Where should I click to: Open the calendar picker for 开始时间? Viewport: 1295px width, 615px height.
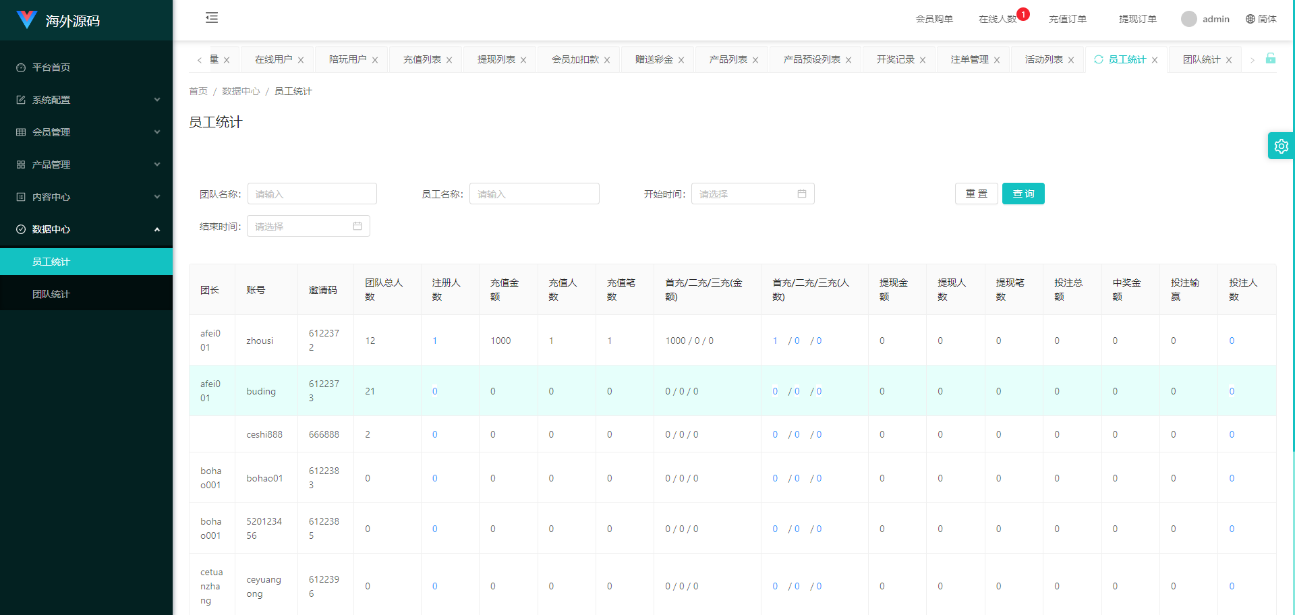click(802, 194)
